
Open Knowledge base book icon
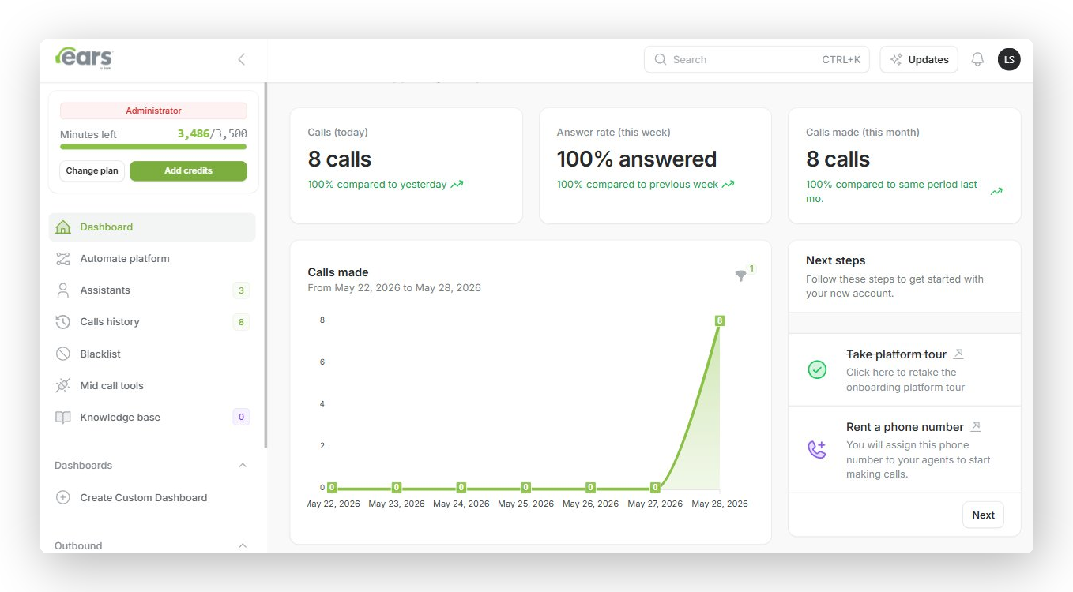(63, 418)
